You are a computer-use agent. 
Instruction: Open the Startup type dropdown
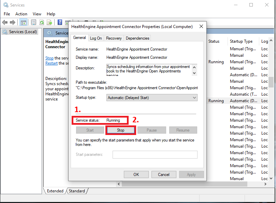(152, 98)
